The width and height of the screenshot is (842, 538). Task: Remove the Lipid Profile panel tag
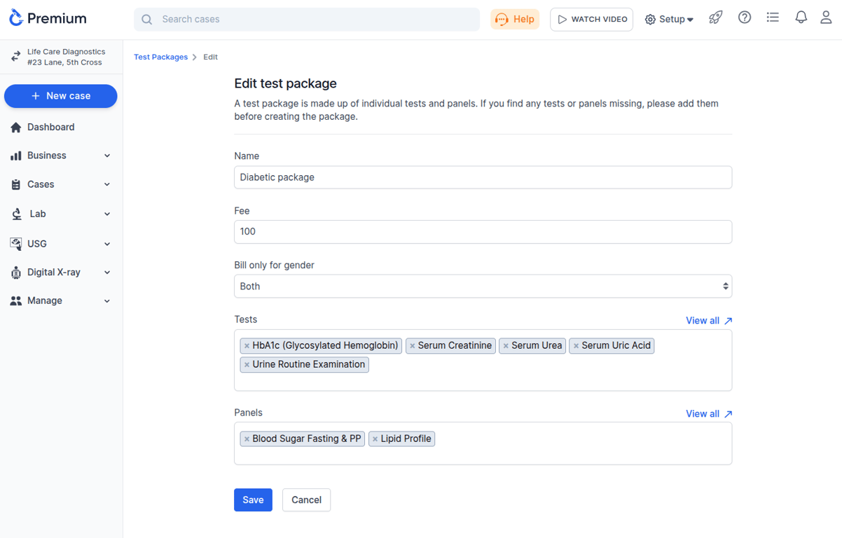pyautogui.click(x=375, y=439)
